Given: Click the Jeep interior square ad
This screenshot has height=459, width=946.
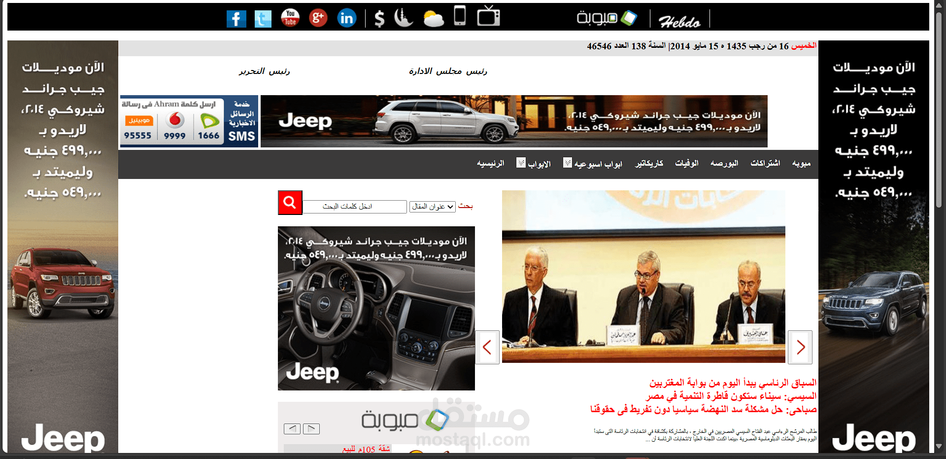Looking at the screenshot, I should (x=376, y=308).
